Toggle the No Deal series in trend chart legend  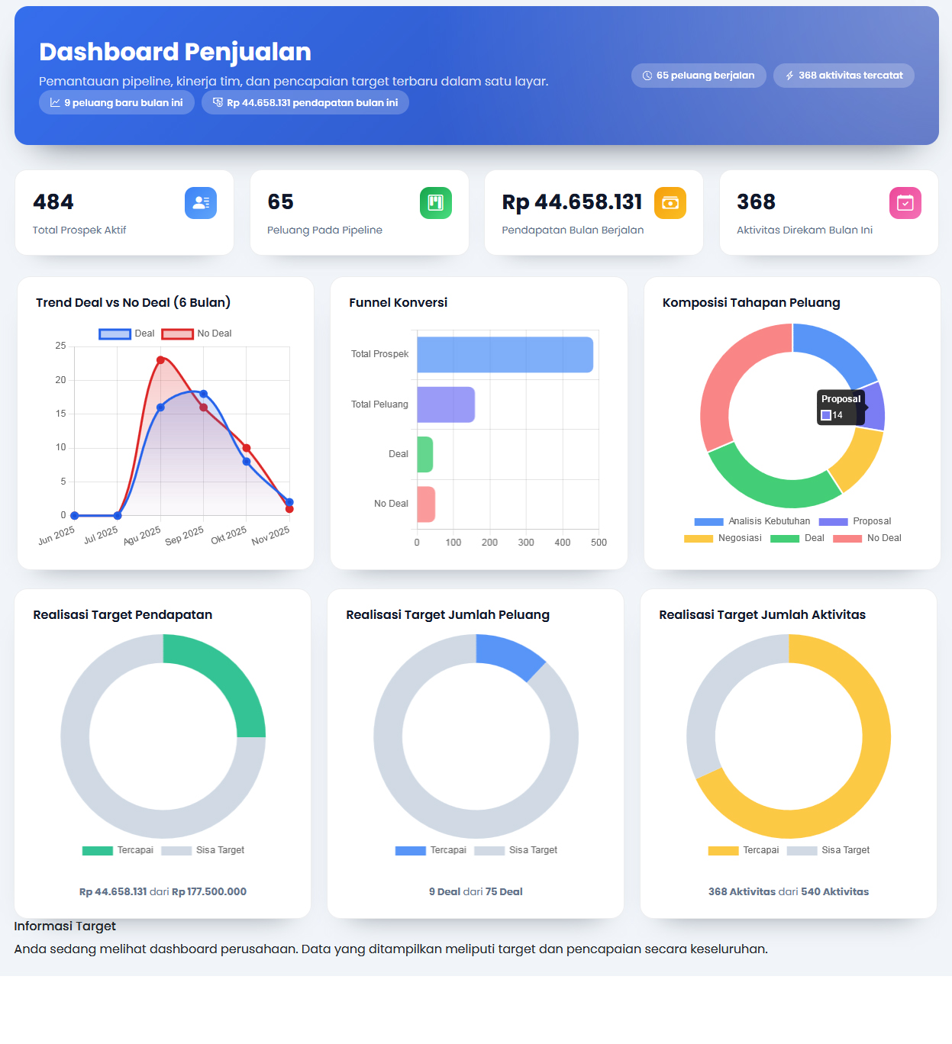click(196, 333)
